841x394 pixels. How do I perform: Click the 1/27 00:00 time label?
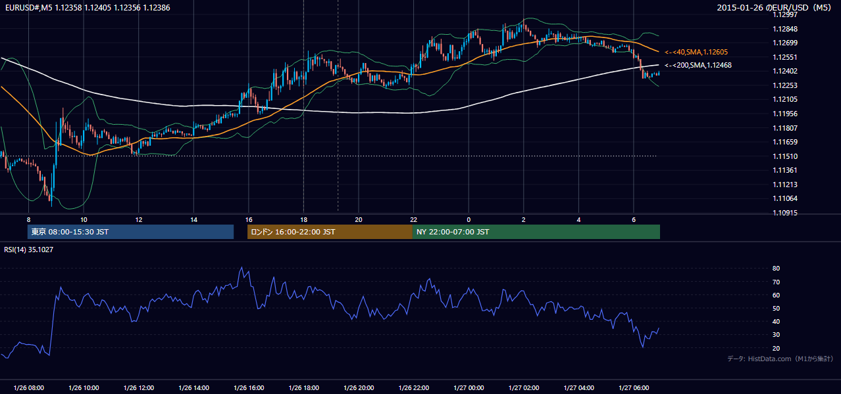[x=469, y=388]
